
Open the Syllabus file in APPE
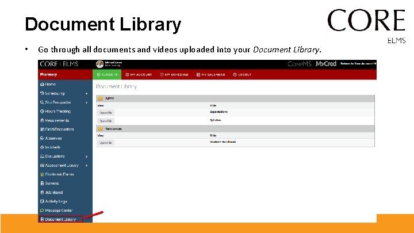click(106, 121)
